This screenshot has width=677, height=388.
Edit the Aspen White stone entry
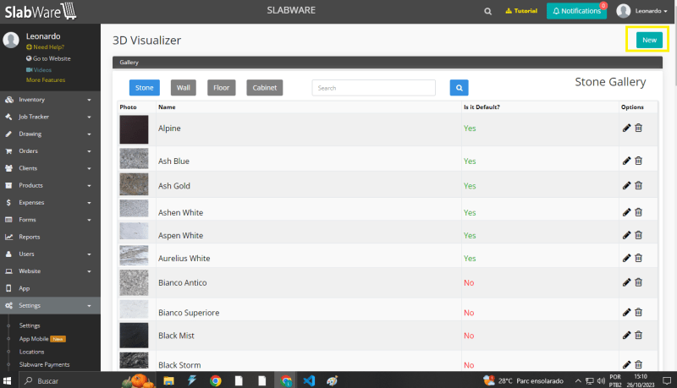[x=626, y=235]
